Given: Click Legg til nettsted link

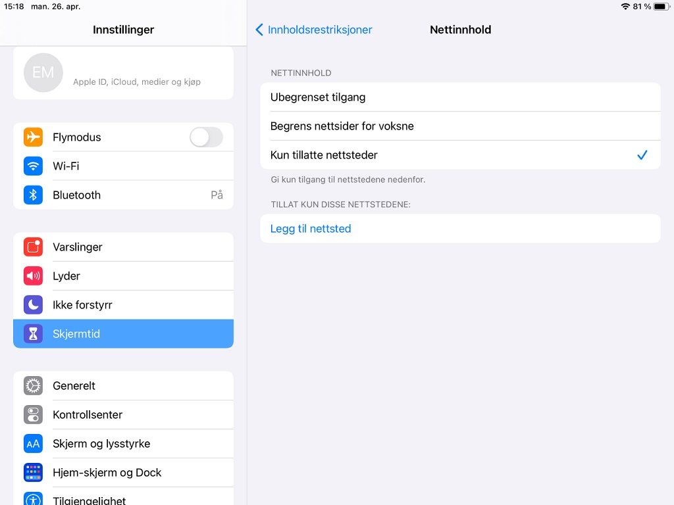Looking at the screenshot, I should pos(311,228).
